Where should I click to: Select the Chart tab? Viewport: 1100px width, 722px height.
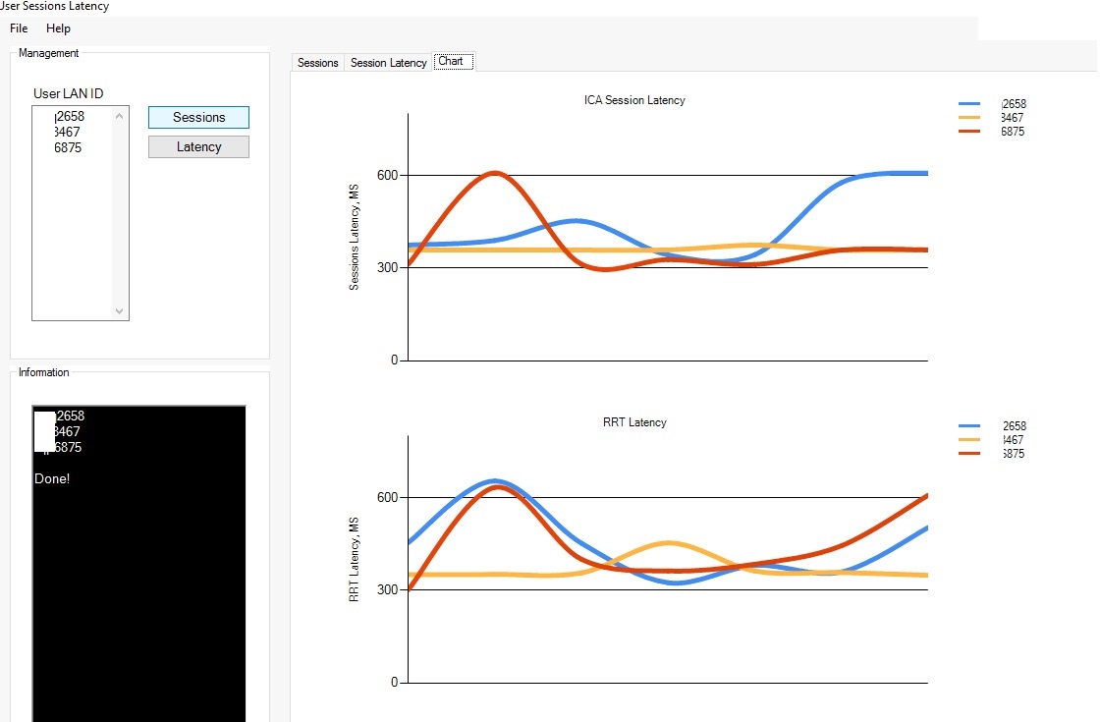(x=453, y=61)
